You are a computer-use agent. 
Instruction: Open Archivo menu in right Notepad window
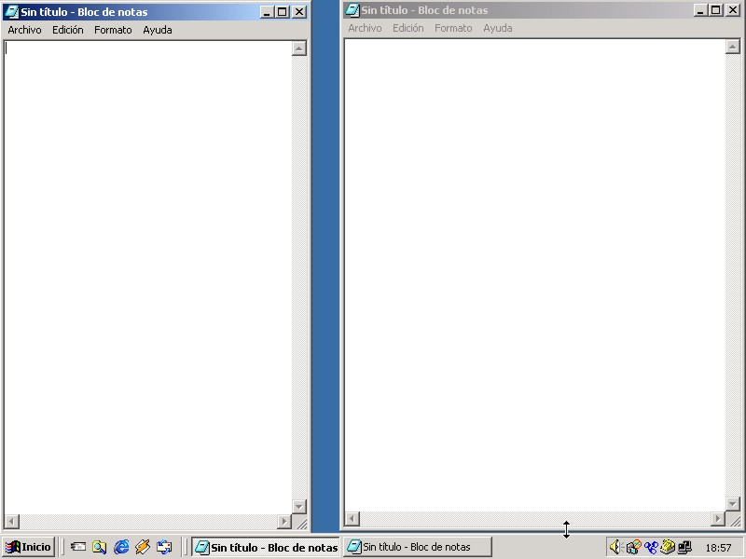[x=365, y=28]
